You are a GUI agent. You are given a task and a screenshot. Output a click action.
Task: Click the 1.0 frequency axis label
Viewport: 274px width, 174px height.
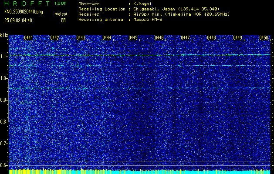point(3,78)
